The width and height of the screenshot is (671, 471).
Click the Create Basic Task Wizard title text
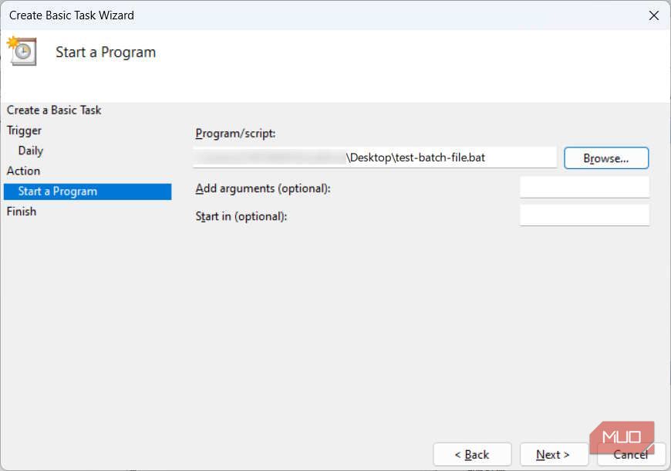point(72,15)
